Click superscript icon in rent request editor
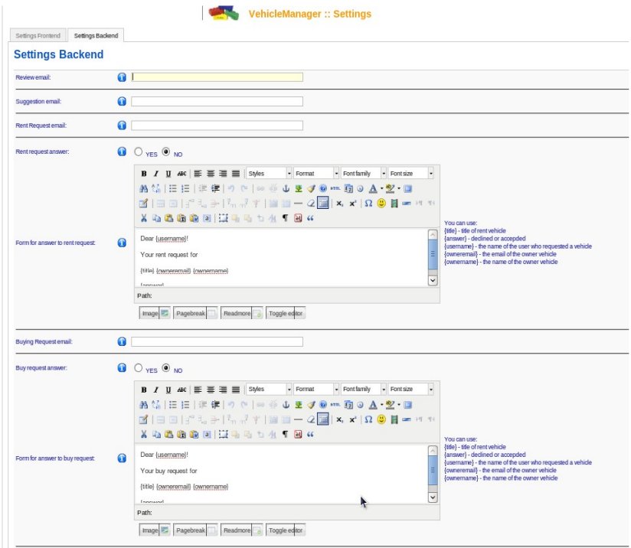631x548 pixels. [352, 203]
